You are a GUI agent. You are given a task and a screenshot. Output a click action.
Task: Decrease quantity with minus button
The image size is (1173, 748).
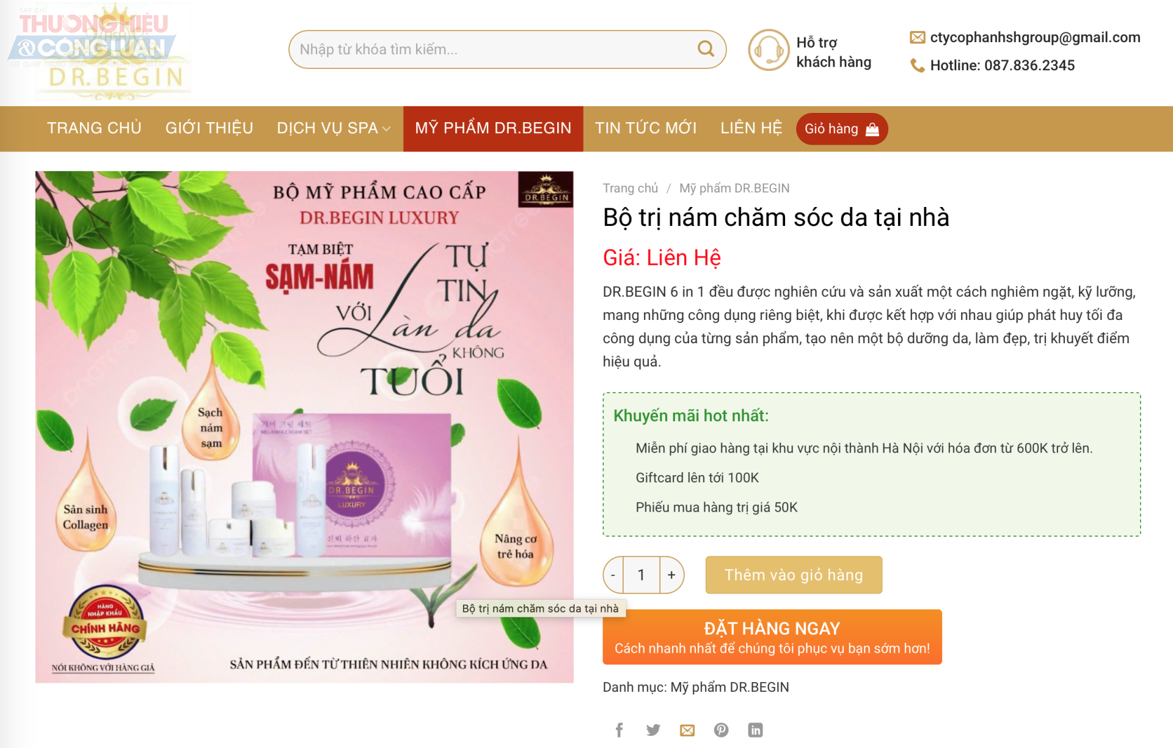(x=613, y=575)
